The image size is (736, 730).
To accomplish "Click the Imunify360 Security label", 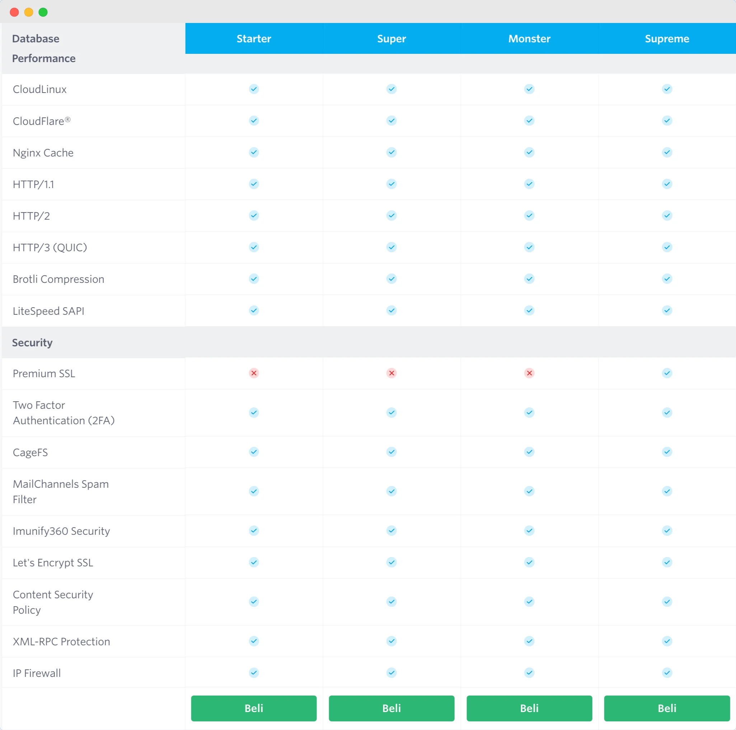I will coord(61,531).
